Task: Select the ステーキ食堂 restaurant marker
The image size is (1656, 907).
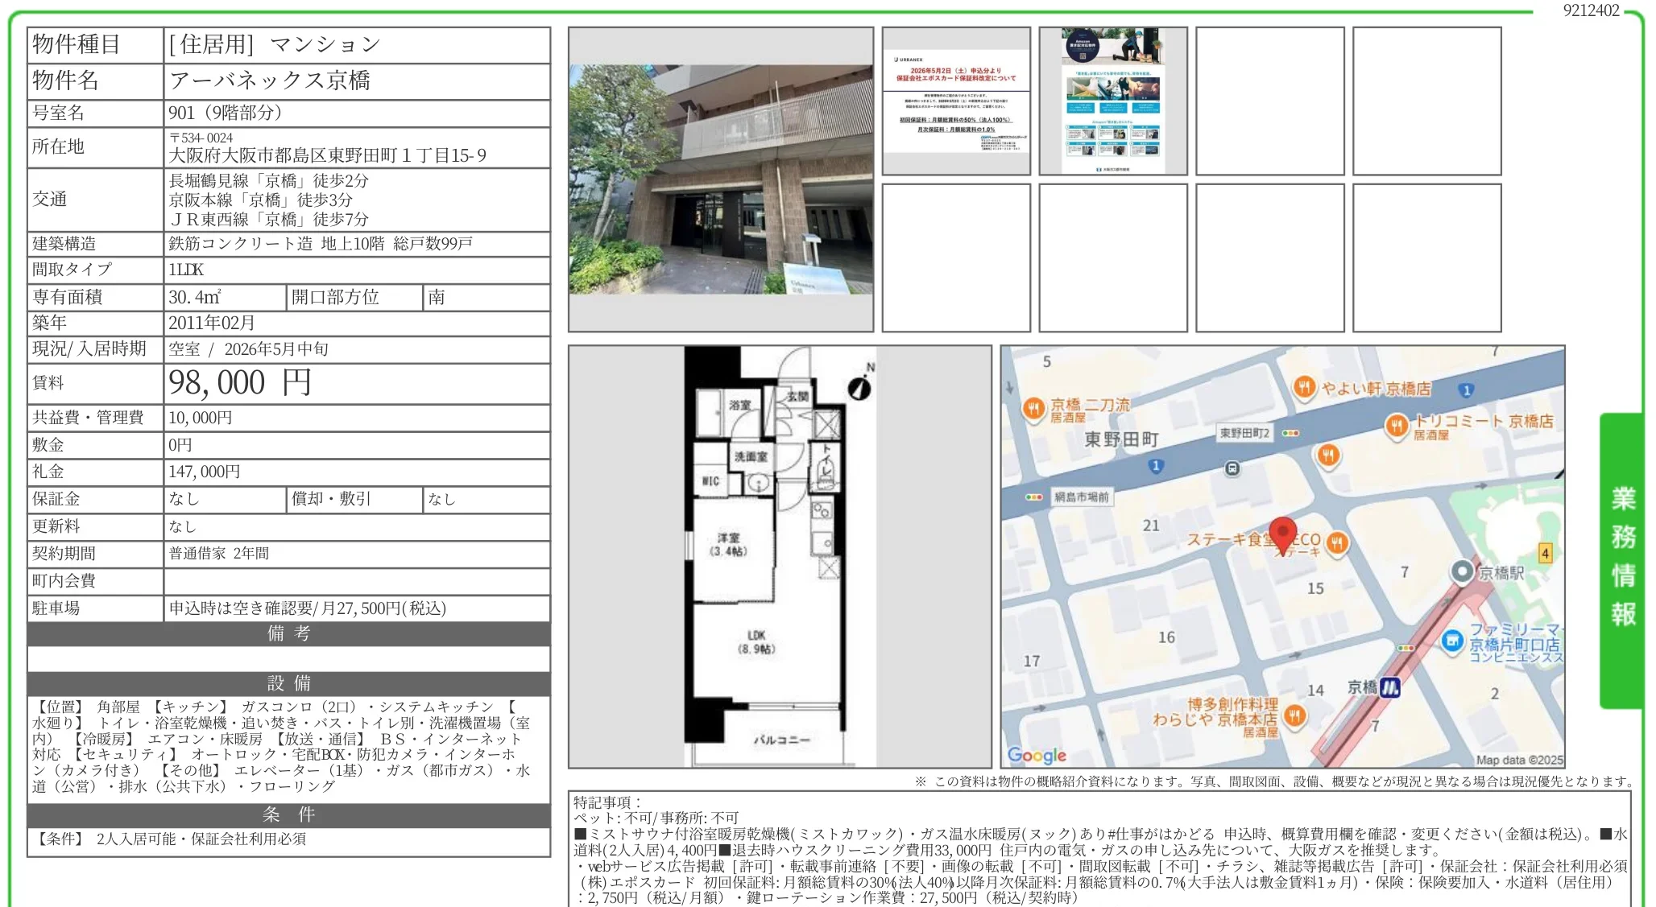Action: tap(1337, 542)
